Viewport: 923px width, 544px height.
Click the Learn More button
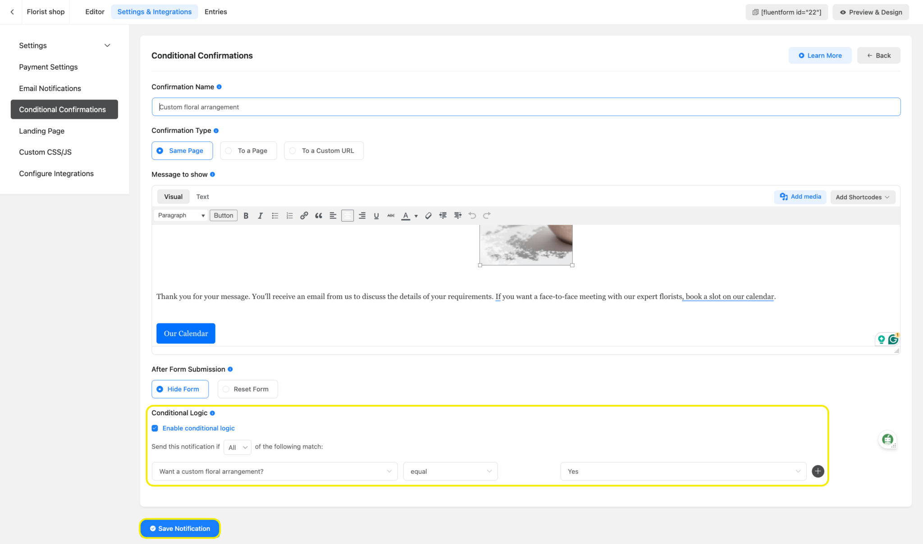point(820,55)
